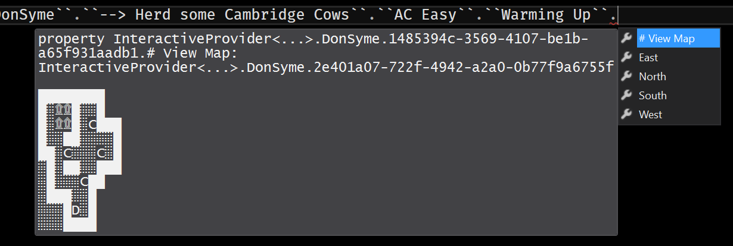Click the topmost arrow tile in map

(63, 109)
